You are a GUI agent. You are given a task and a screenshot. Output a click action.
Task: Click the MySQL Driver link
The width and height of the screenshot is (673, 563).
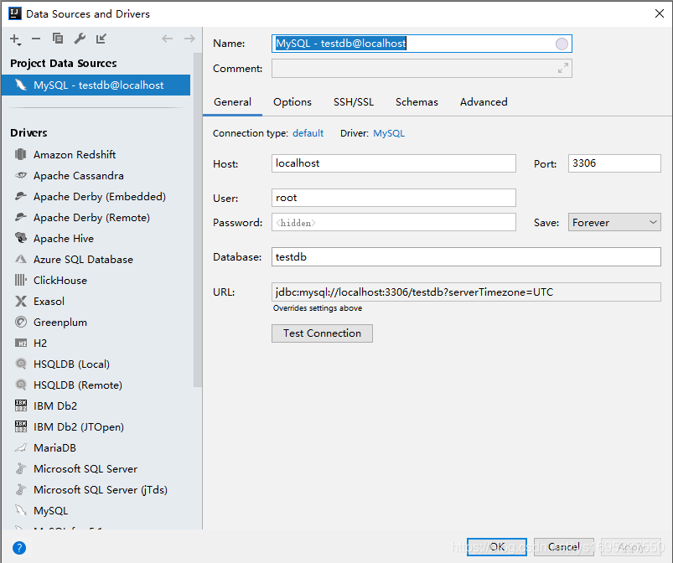click(x=389, y=133)
